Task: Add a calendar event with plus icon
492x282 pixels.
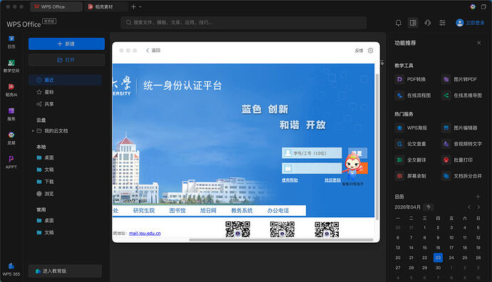Action: (x=478, y=197)
